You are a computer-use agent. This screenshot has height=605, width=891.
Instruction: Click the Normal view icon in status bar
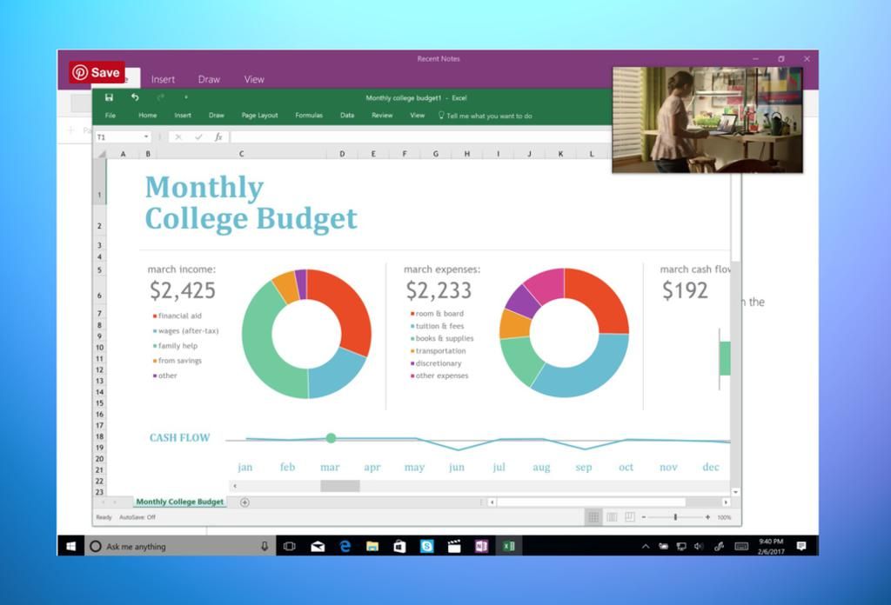pyautogui.click(x=594, y=516)
